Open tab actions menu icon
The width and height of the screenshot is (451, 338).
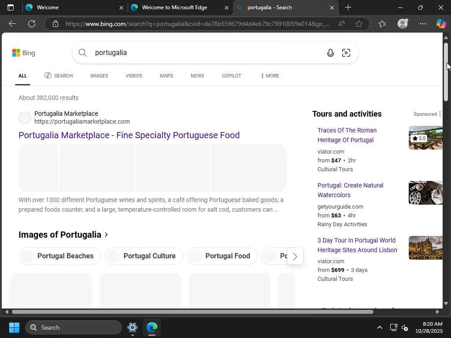[x=11, y=7]
